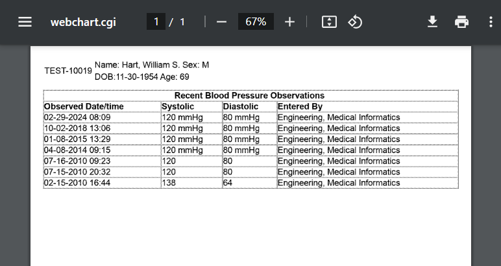Image resolution: width=501 pixels, height=266 pixels.
Task: Click the Systolic column header
Action: click(178, 106)
